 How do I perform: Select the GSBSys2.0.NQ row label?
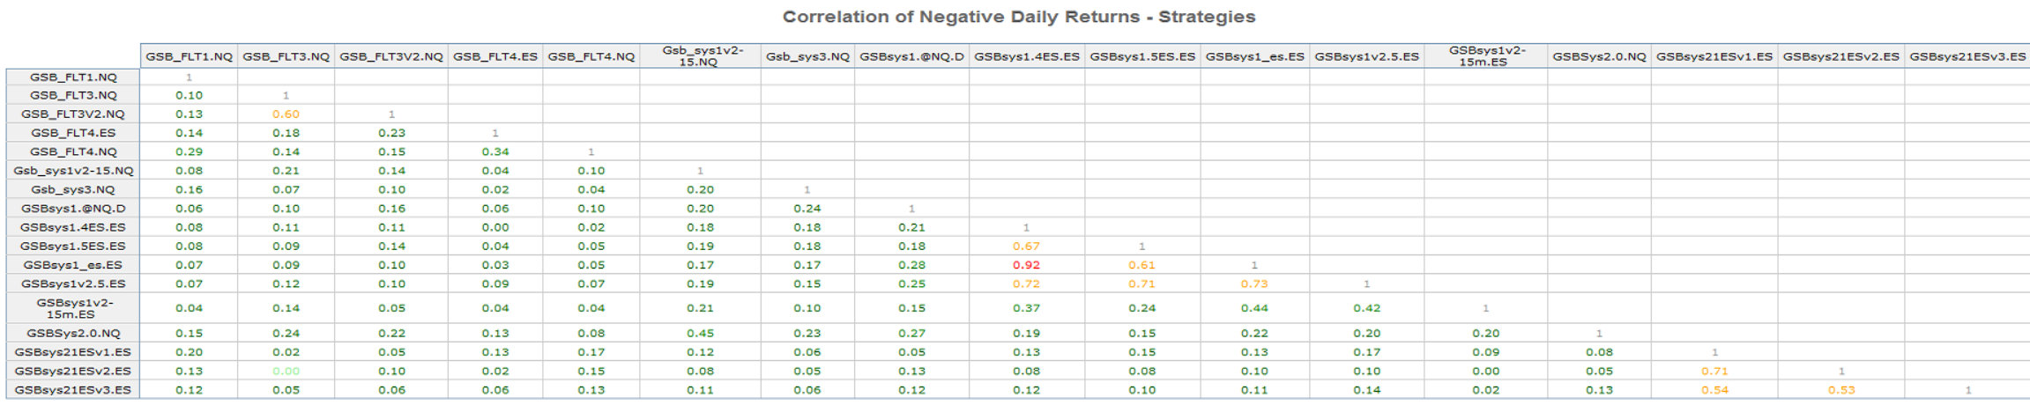73,334
